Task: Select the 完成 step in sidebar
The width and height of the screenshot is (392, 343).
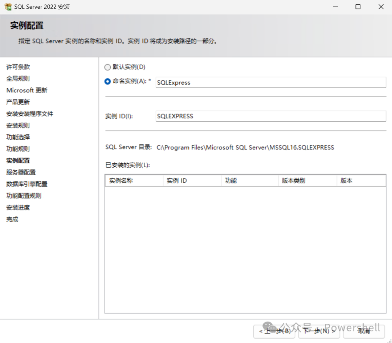Action: coord(12,219)
